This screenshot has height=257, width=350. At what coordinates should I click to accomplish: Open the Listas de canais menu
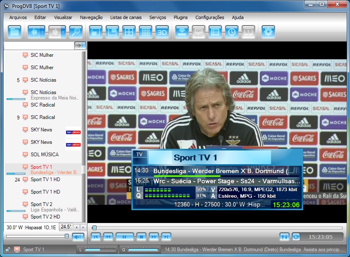[x=126, y=17]
